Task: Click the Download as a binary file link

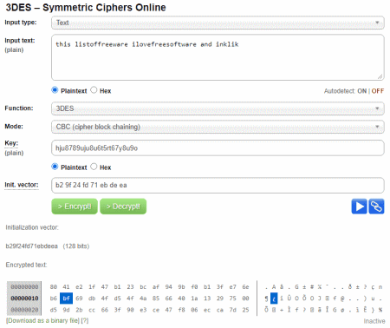Action: click(x=42, y=321)
